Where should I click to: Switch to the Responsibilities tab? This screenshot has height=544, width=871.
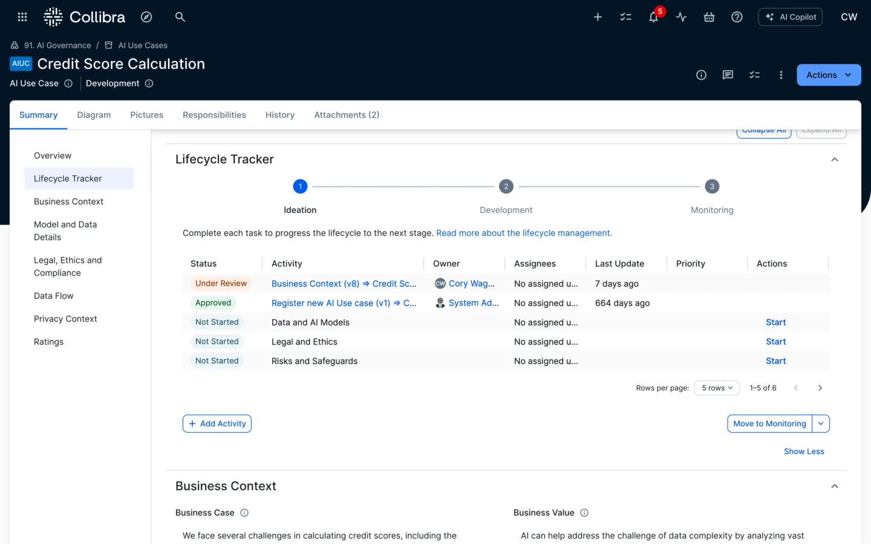pyautogui.click(x=214, y=115)
